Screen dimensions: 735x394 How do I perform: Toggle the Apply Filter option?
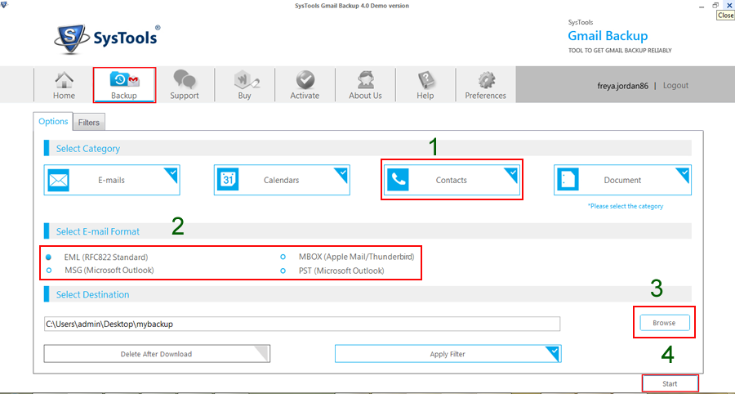tap(448, 354)
